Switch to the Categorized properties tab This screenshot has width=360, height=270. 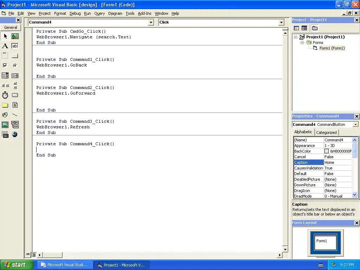point(326,133)
